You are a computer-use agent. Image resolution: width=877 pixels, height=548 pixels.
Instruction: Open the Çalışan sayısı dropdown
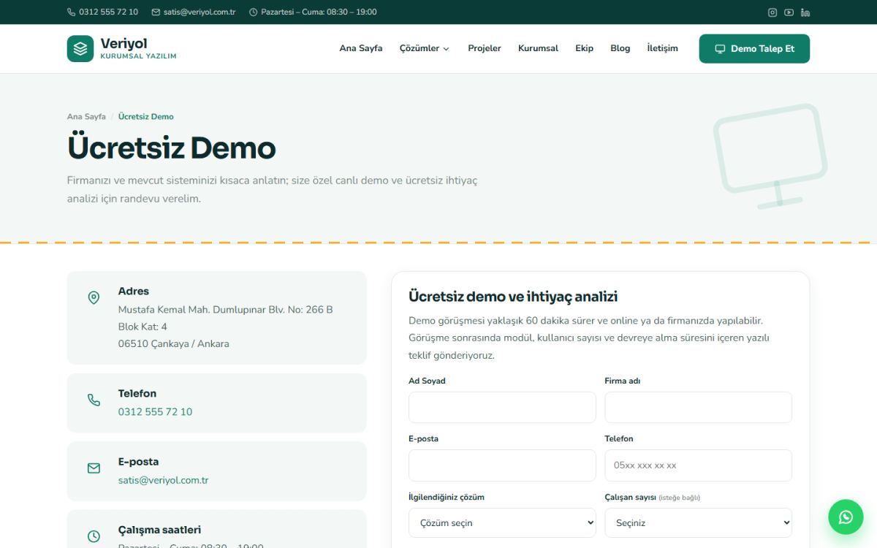698,523
